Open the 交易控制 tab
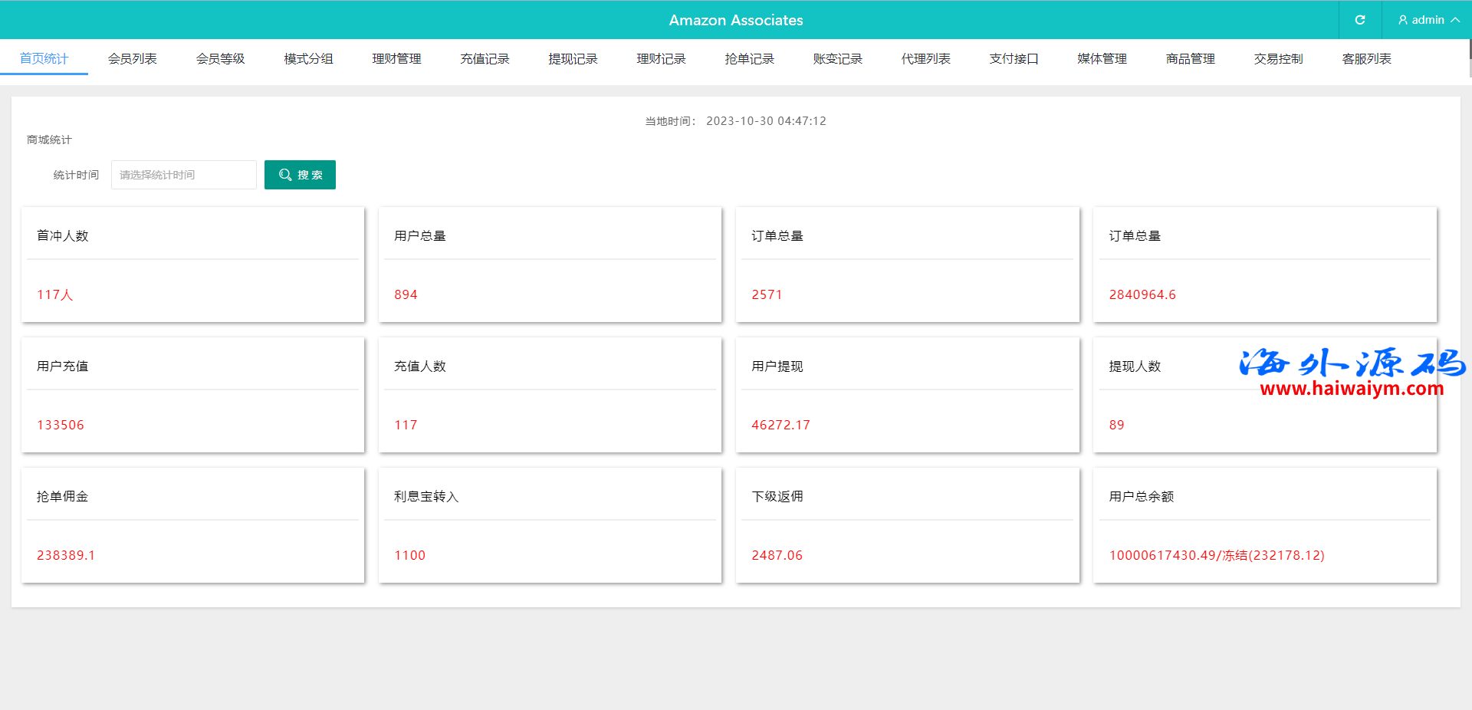Image resolution: width=1472 pixels, height=710 pixels. point(1278,59)
